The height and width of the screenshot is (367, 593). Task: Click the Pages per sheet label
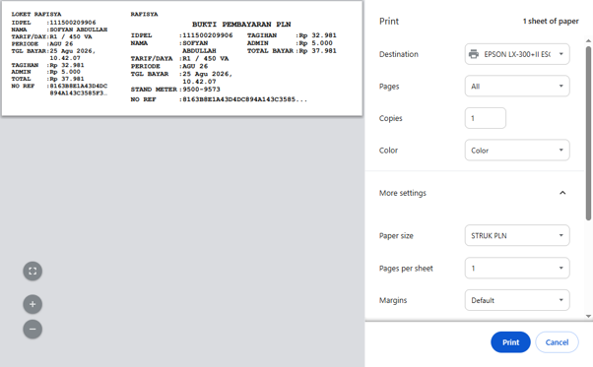[x=406, y=269]
